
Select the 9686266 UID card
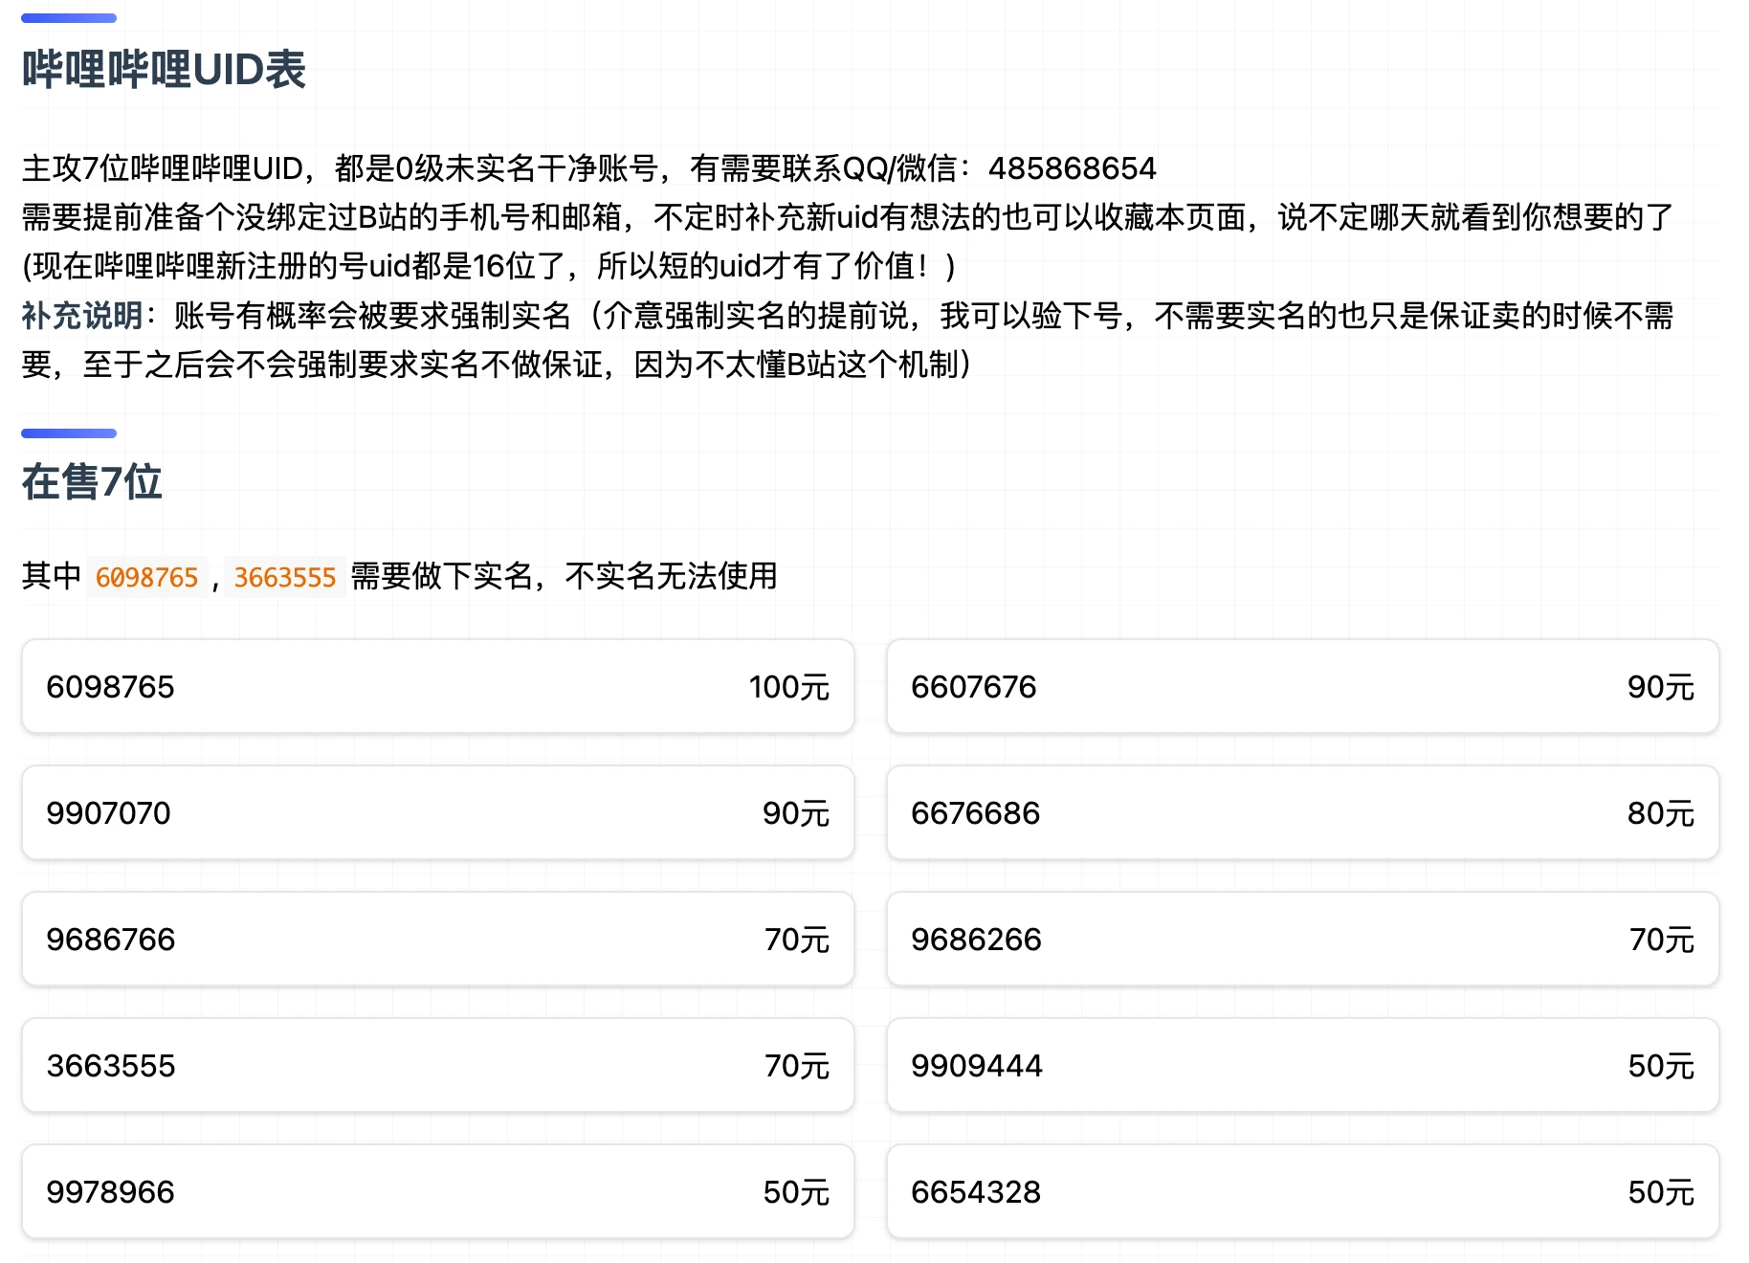point(1302,939)
